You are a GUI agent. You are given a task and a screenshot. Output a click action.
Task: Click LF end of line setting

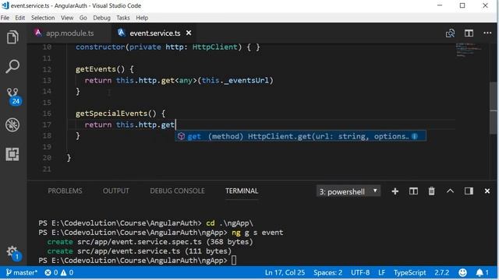point(381,273)
